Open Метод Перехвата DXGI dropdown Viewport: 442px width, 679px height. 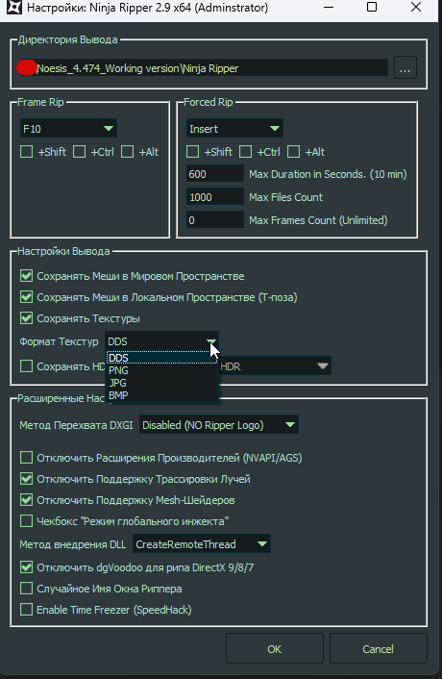pyautogui.click(x=219, y=425)
